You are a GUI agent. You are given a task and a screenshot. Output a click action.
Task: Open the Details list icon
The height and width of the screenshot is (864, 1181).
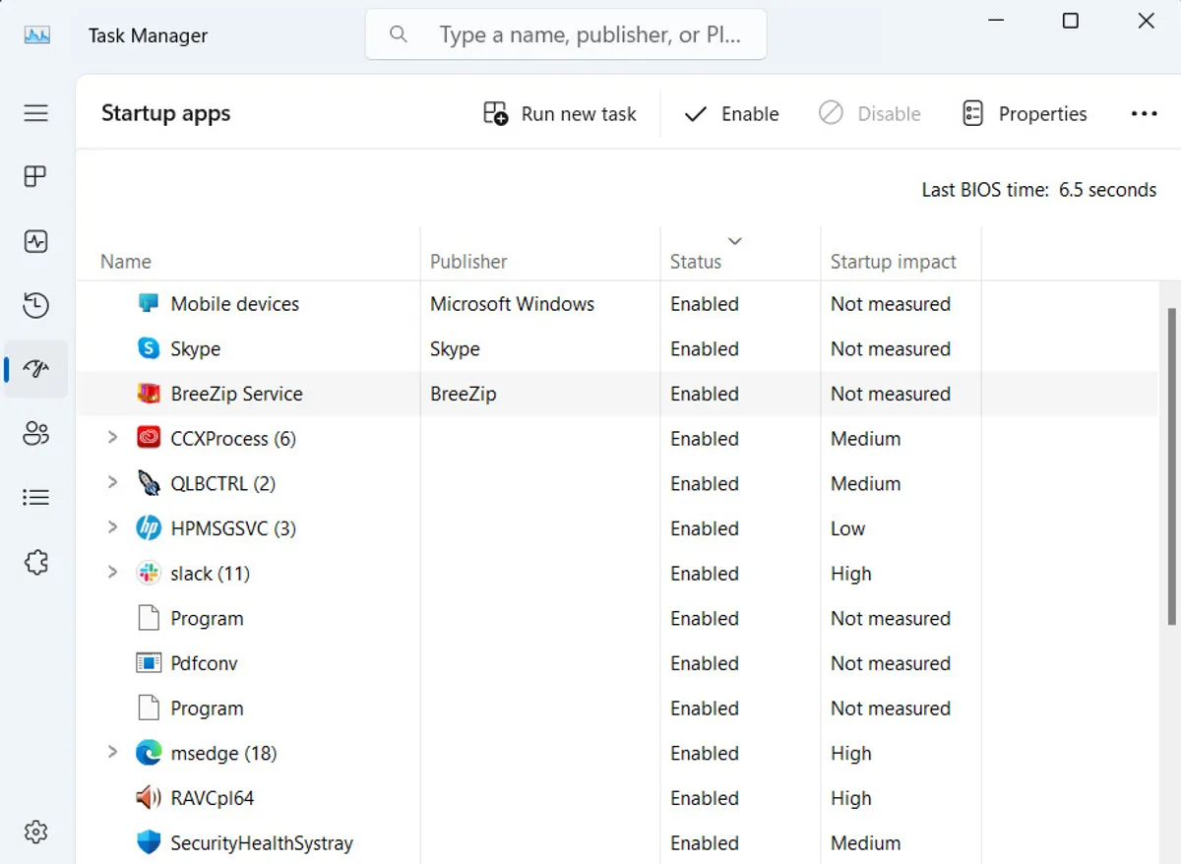36,498
